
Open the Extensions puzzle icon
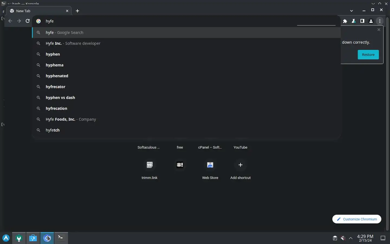pyautogui.click(x=345, y=21)
